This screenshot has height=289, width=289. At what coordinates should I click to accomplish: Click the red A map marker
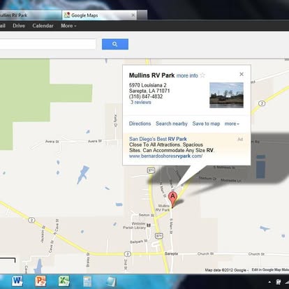(x=172, y=200)
